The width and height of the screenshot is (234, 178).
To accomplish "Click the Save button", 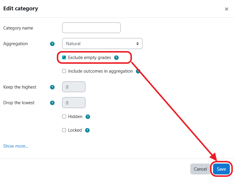I will tap(221, 169).
